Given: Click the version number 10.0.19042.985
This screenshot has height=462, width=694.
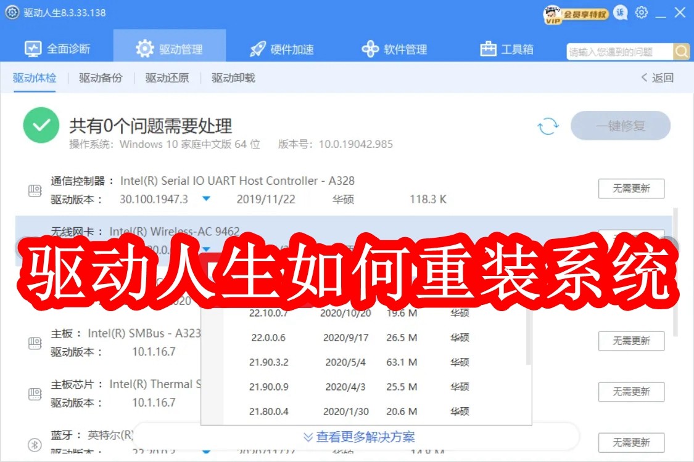Looking at the screenshot, I should [x=356, y=145].
